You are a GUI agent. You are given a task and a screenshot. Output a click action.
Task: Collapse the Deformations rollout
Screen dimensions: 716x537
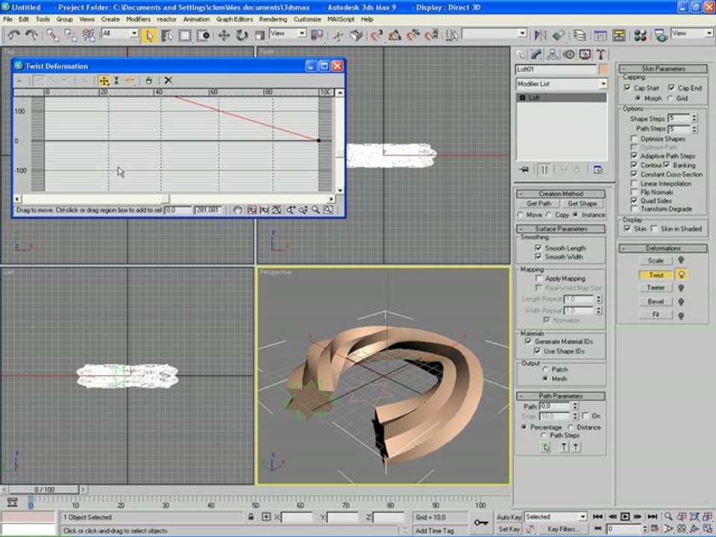pyautogui.click(x=663, y=248)
